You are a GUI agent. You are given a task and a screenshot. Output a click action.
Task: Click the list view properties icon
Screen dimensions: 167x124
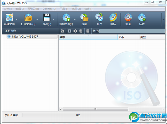(88, 31)
